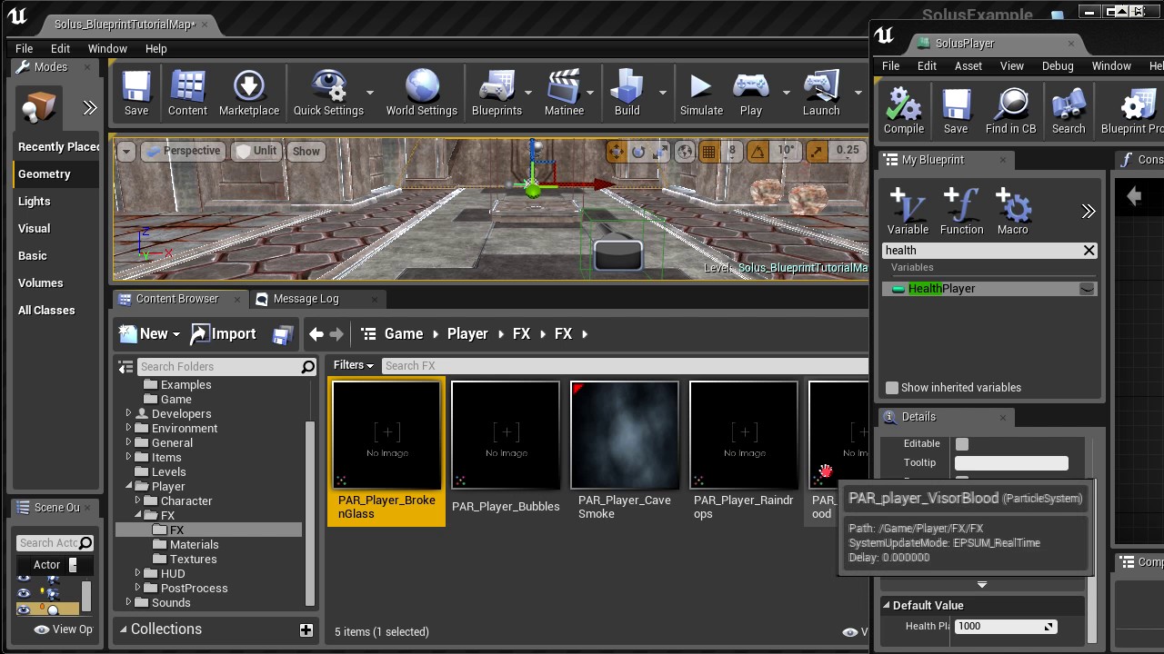Open the Play options dropdown arrow
This screenshot has width=1164, height=654.
coord(786,92)
